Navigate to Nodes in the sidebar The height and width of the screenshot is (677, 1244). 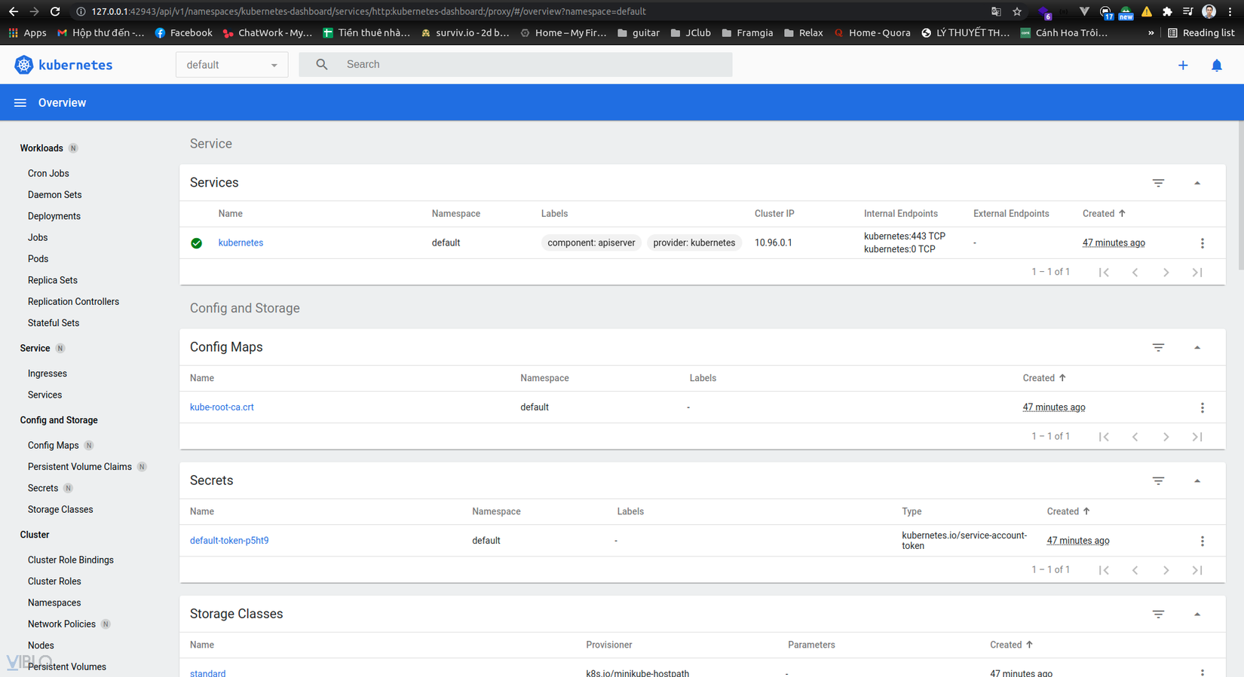41,645
